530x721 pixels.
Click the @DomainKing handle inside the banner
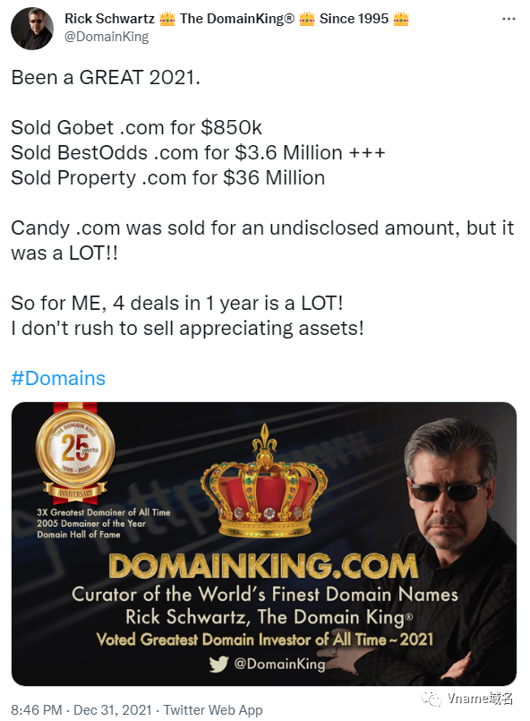[x=279, y=664]
